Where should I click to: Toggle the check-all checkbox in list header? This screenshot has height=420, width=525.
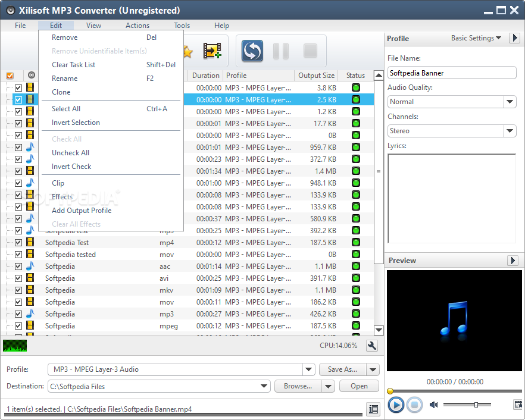coord(10,76)
